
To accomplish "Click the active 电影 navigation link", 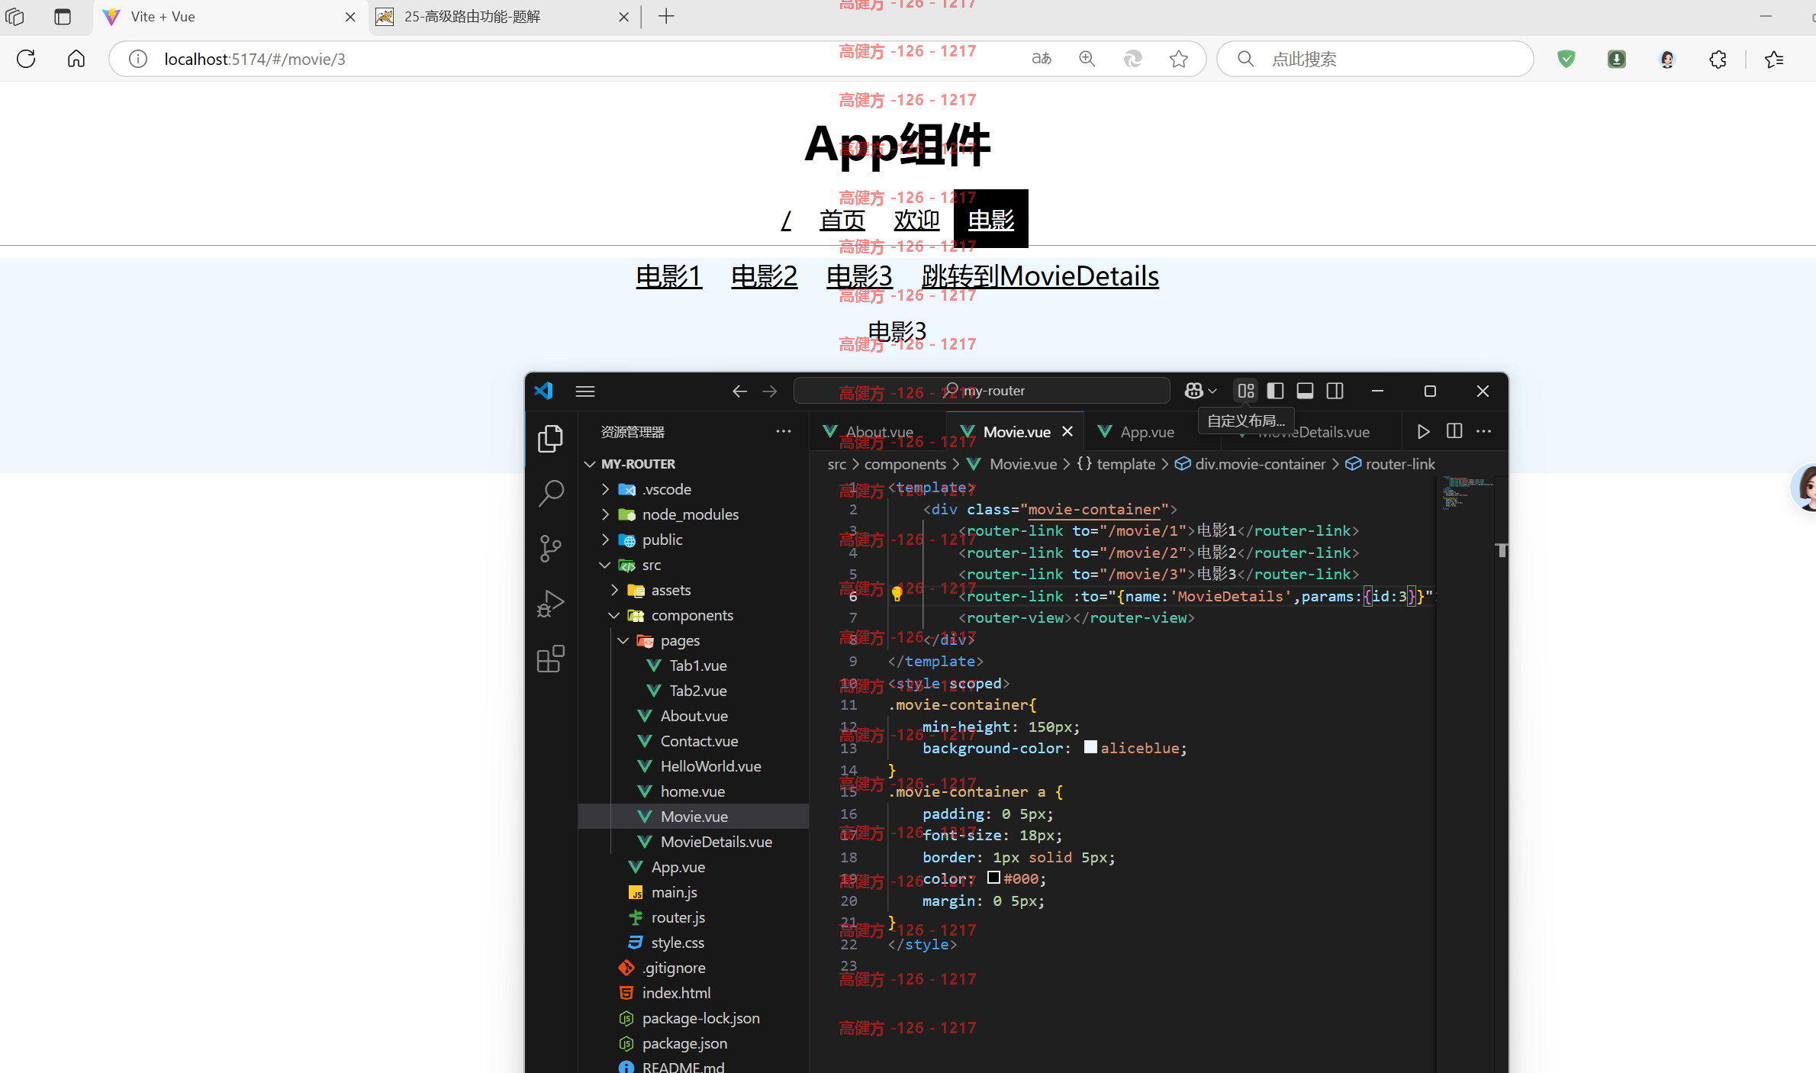I will click(x=990, y=220).
